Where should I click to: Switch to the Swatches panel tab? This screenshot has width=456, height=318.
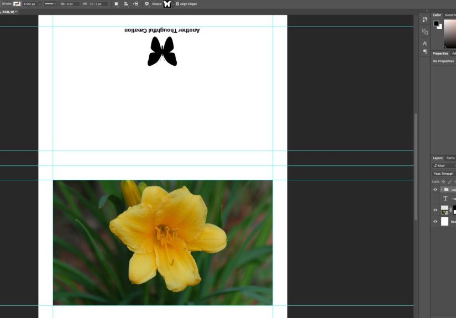pyautogui.click(x=450, y=15)
